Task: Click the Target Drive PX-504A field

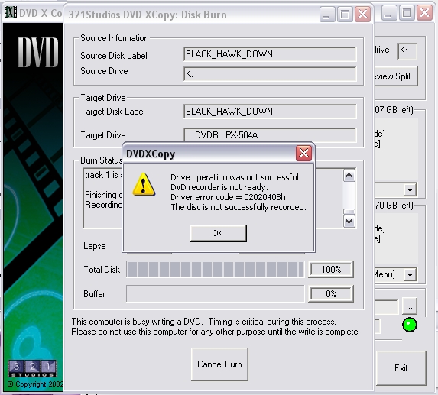Action: point(270,135)
